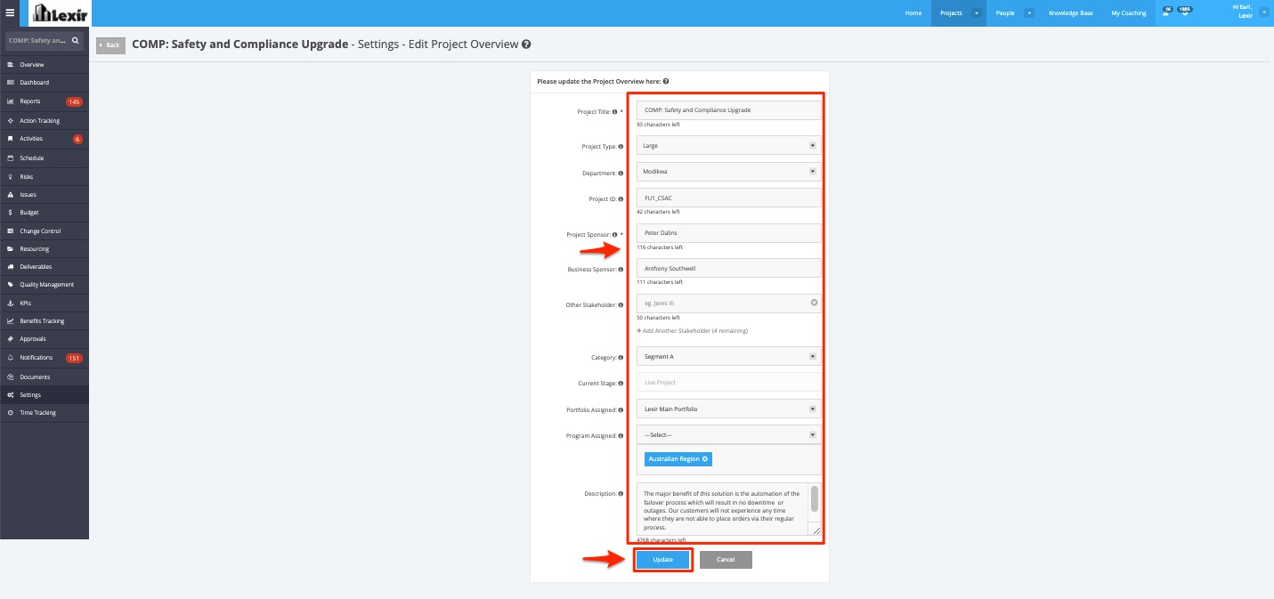Click inside the Description text area
This screenshot has width=1274, height=599.
click(x=722, y=510)
